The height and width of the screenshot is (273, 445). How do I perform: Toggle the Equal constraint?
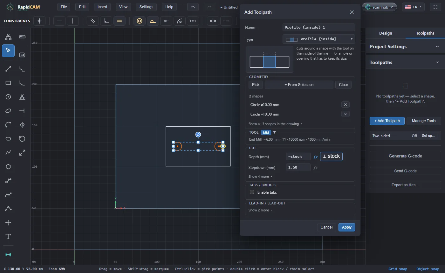(x=120, y=21)
